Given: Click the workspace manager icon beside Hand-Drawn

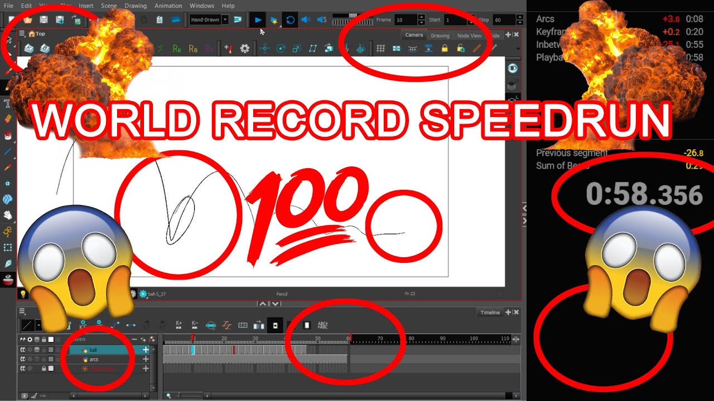Looking at the screenshot, I should (238, 19).
